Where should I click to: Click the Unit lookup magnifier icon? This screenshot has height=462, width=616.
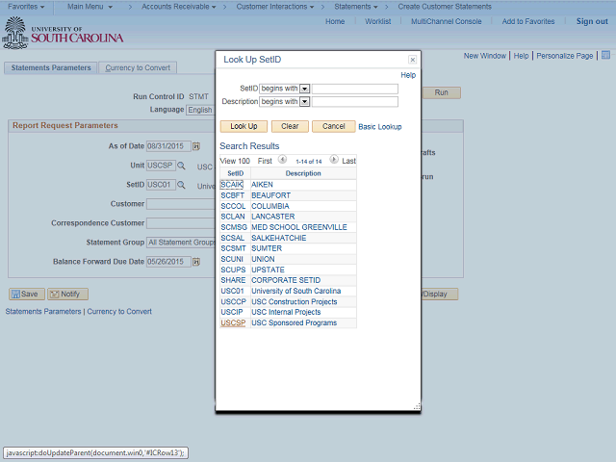[x=181, y=166]
